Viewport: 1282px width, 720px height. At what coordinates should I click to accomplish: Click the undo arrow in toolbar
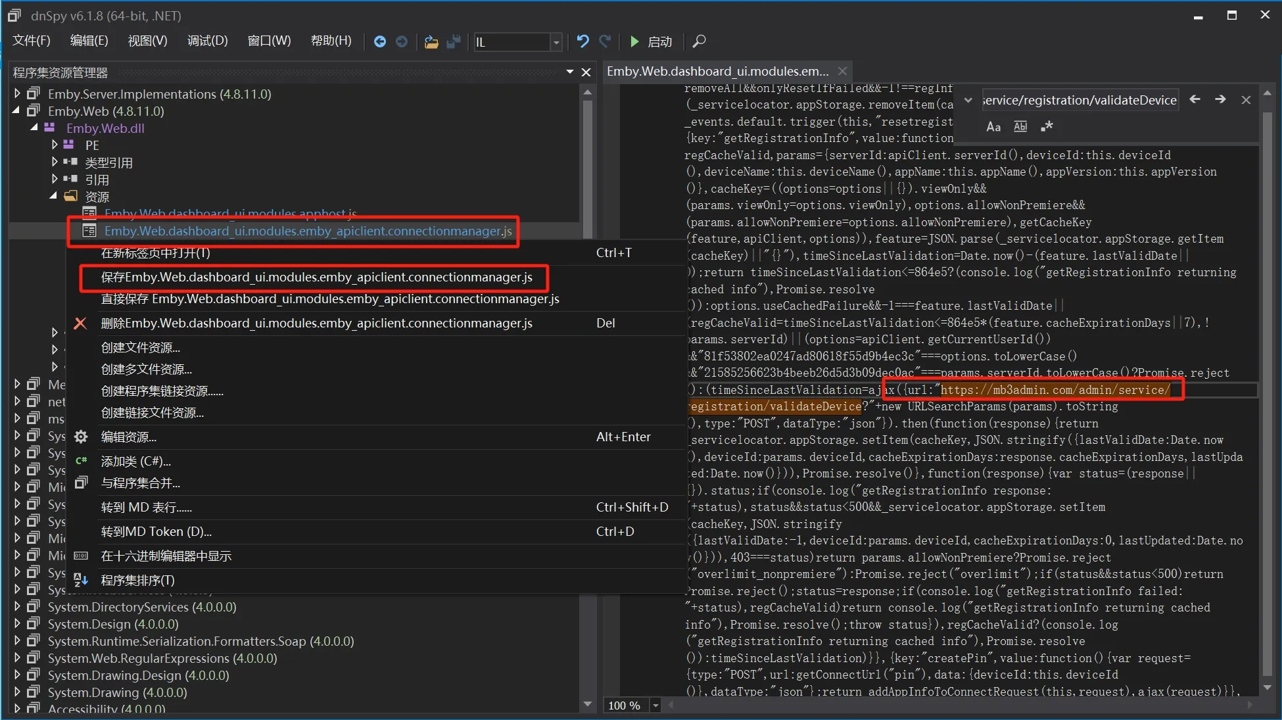(582, 41)
